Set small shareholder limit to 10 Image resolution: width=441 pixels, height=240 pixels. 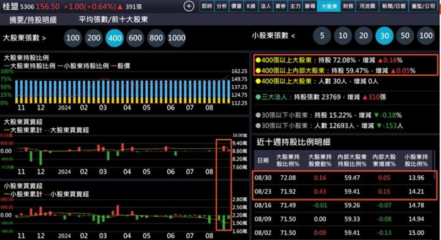click(343, 35)
